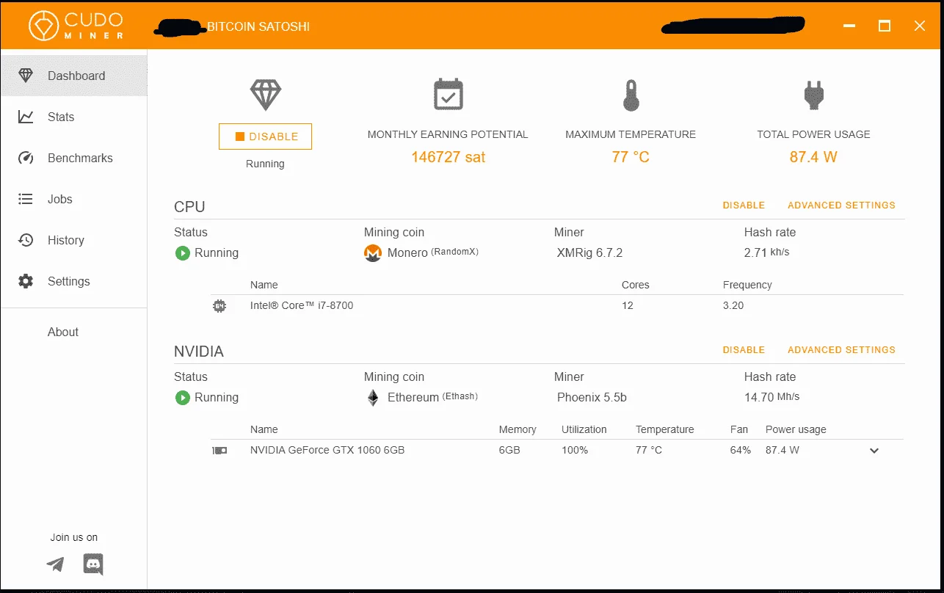
Task: Open the Settings page
Action: 73,281
